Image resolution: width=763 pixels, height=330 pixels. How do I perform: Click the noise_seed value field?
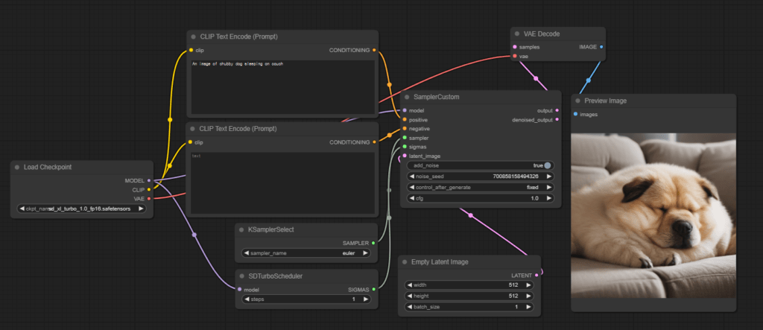click(481, 177)
